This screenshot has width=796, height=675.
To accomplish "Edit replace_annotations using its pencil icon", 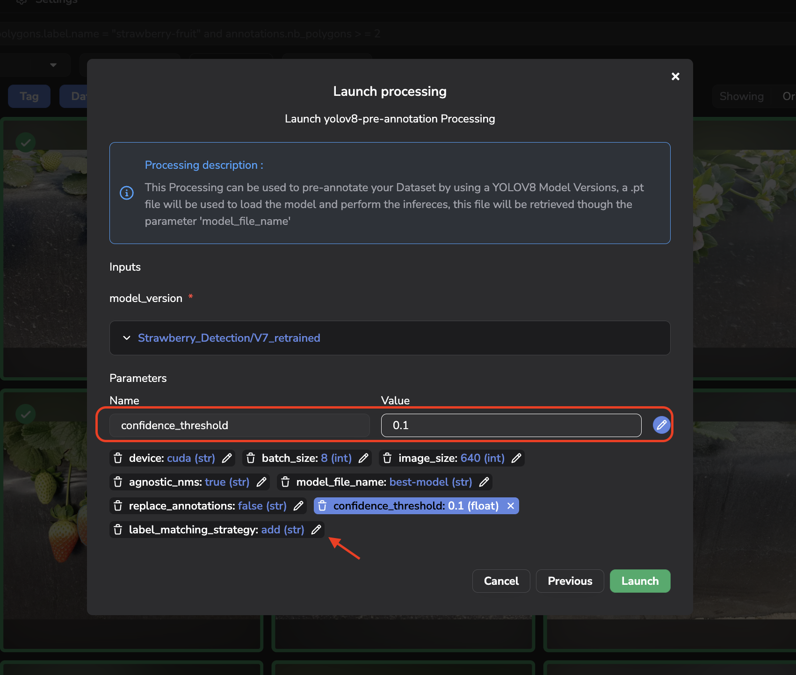I will click(298, 506).
